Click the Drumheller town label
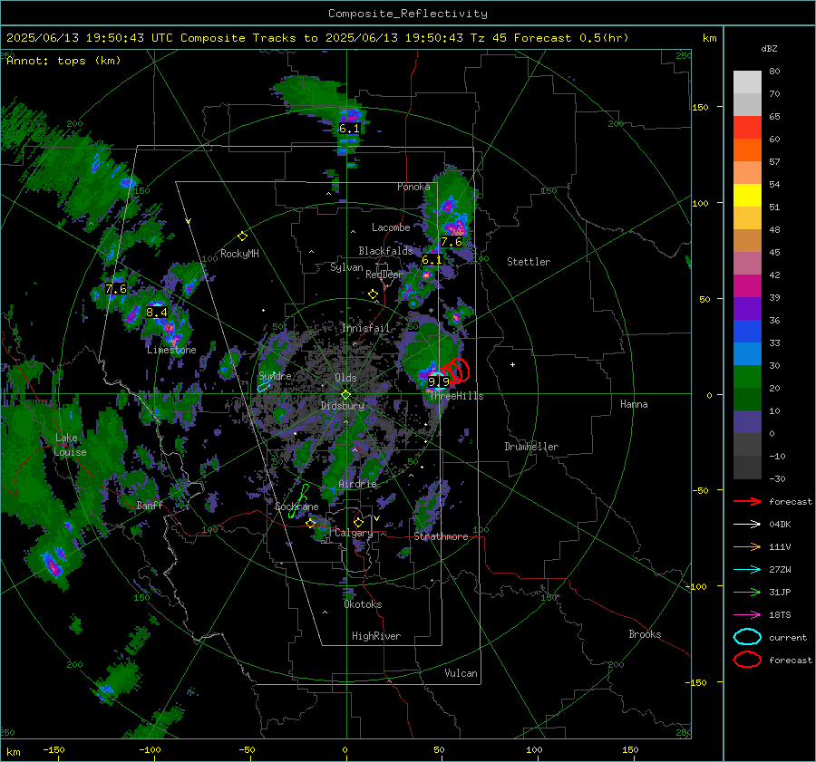Screen dimensions: 816x762 [531, 447]
